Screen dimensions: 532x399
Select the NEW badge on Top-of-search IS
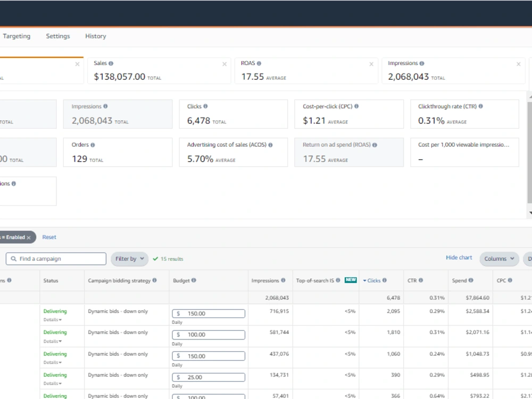click(x=351, y=280)
